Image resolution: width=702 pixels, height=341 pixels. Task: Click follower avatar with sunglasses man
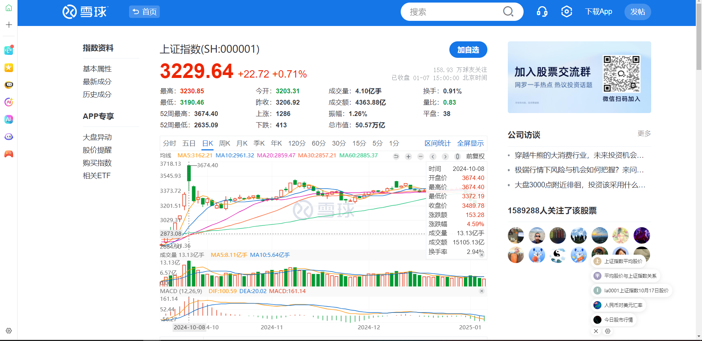pos(537,235)
